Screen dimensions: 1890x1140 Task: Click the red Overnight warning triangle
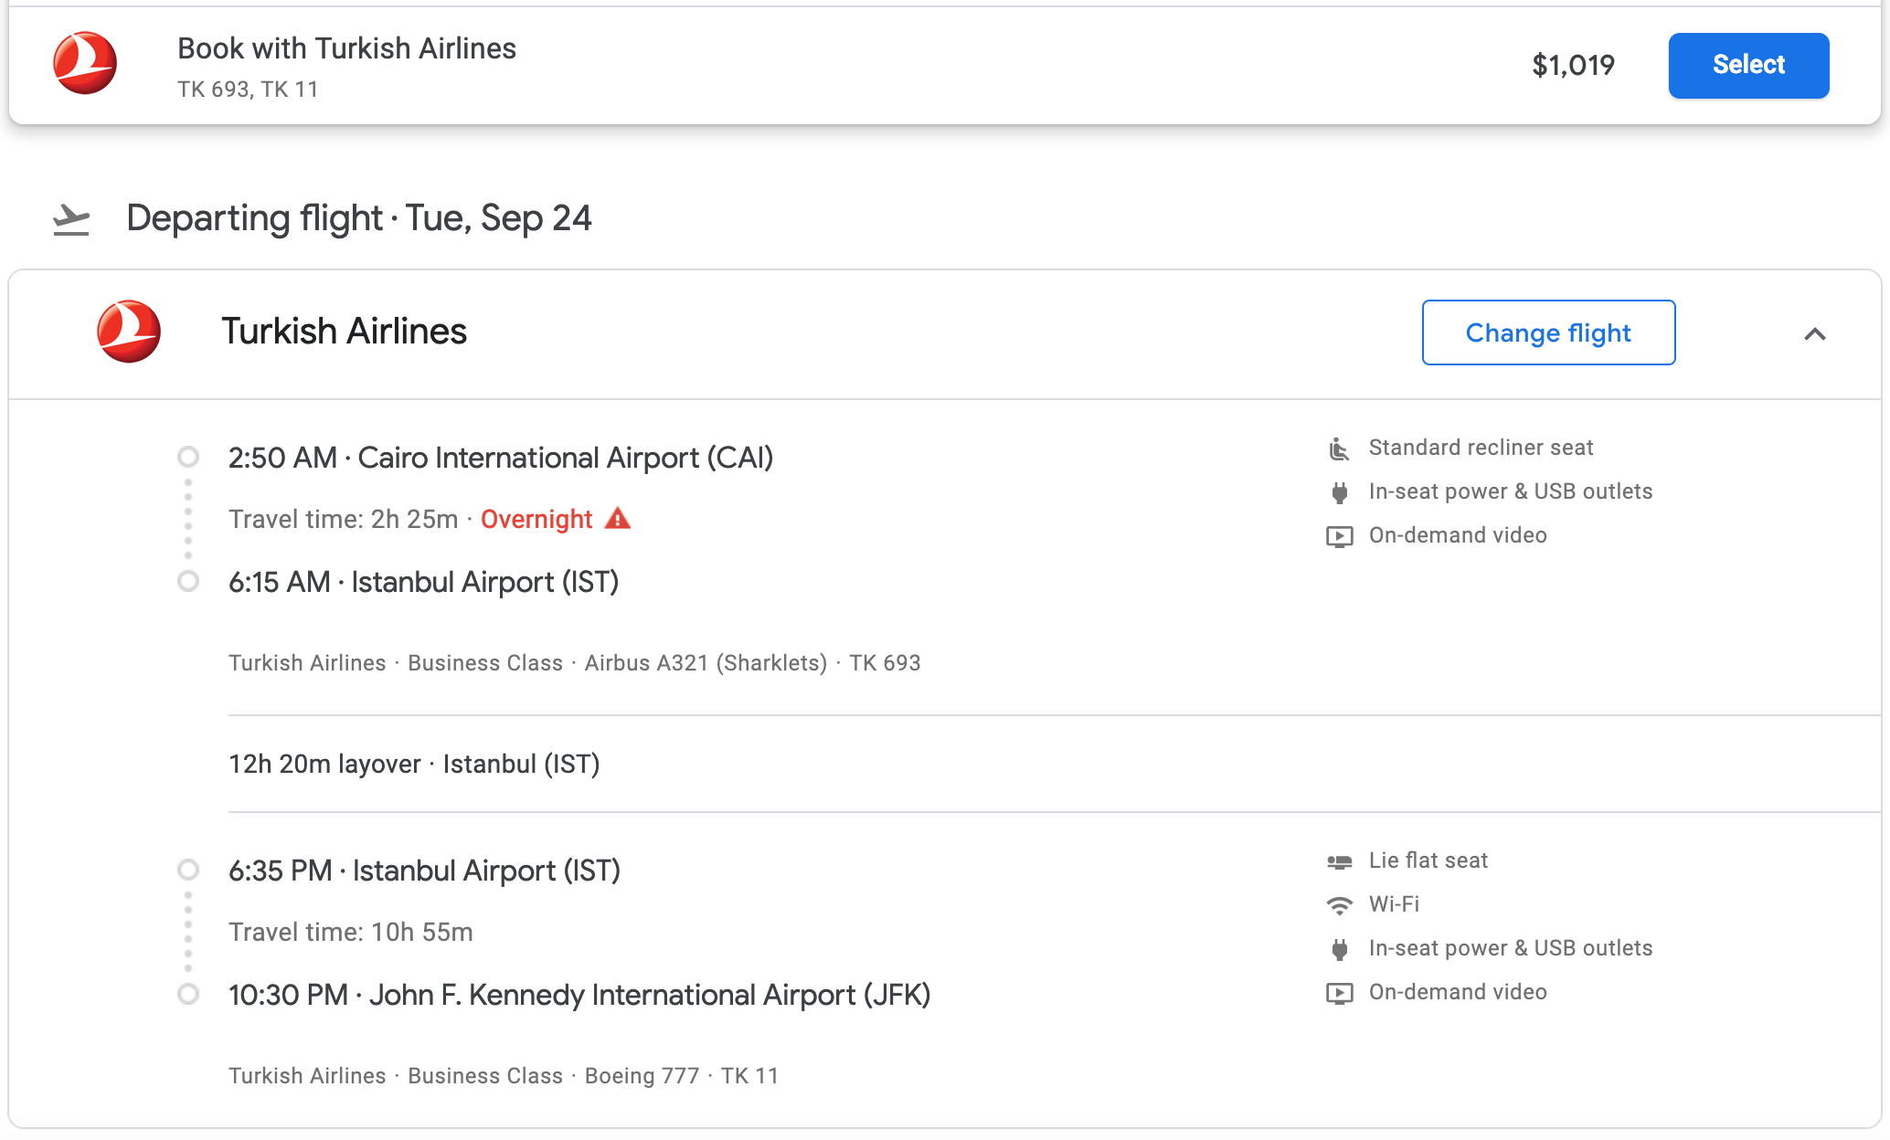[x=618, y=519]
